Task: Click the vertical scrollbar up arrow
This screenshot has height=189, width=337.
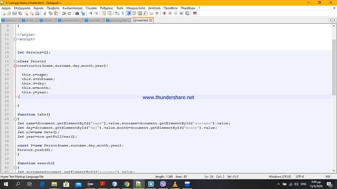Action: [x=334, y=26]
